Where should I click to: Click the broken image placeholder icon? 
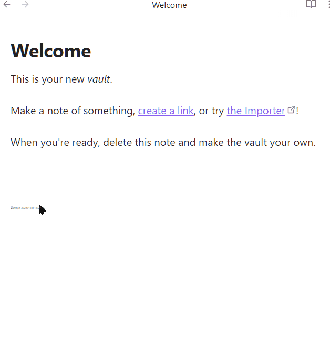click(x=12, y=208)
